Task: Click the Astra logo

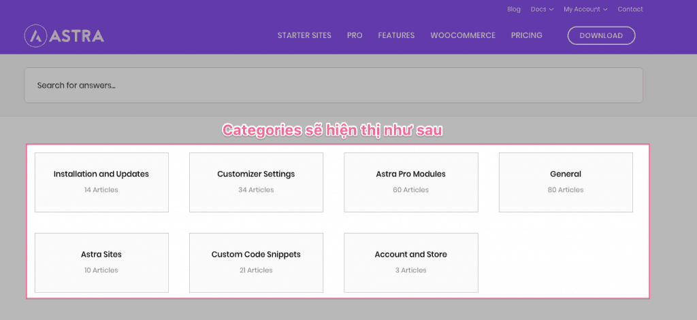Action: [64, 36]
